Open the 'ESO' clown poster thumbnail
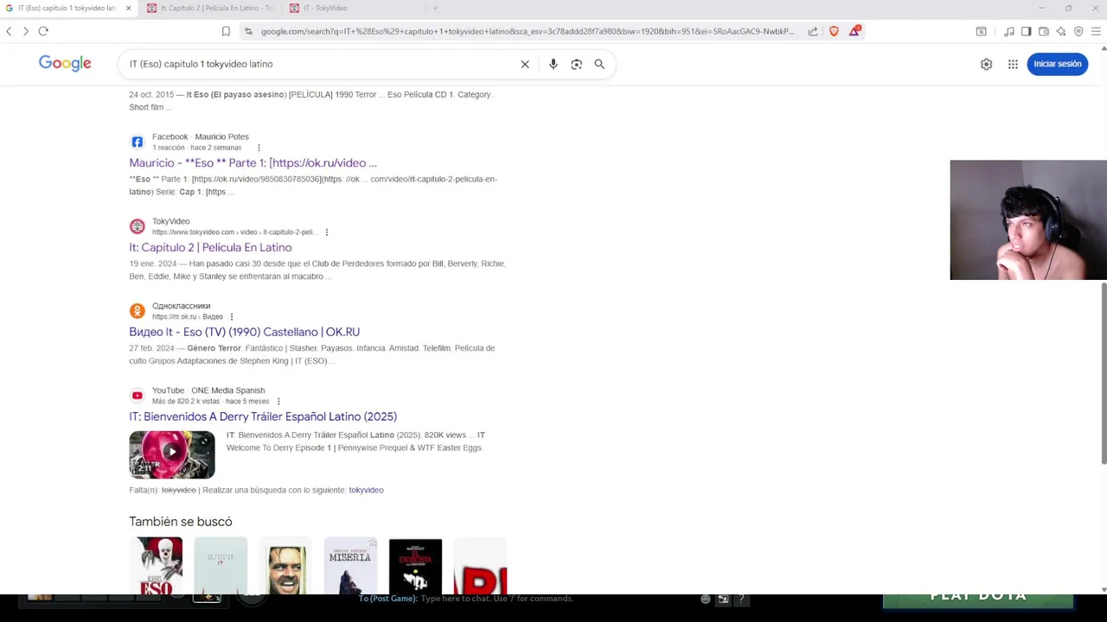Screen dimensions: 1107x622 (156, 567)
